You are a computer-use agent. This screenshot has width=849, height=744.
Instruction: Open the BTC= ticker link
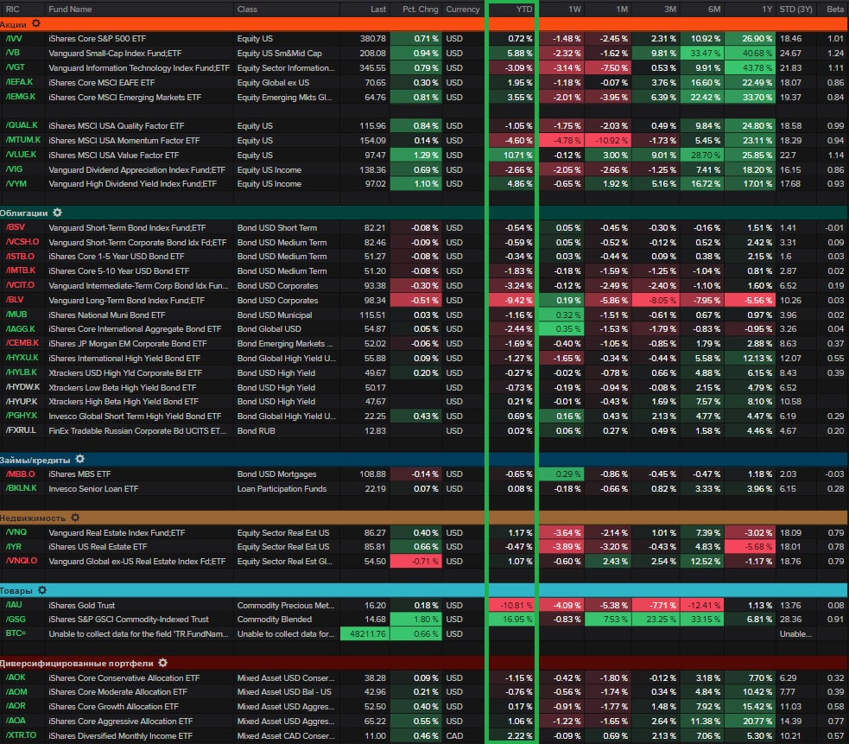click(x=16, y=633)
